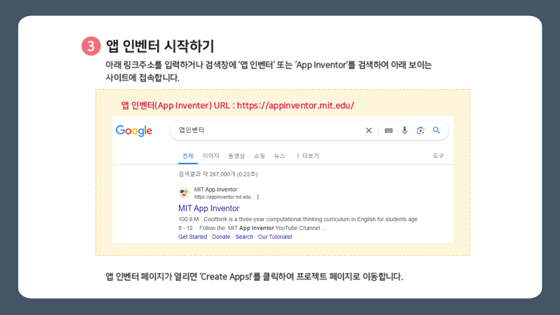The width and height of the screenshot is (560, 315).
Task: Switch to the 이미지 tab
Action: point(211,156)
